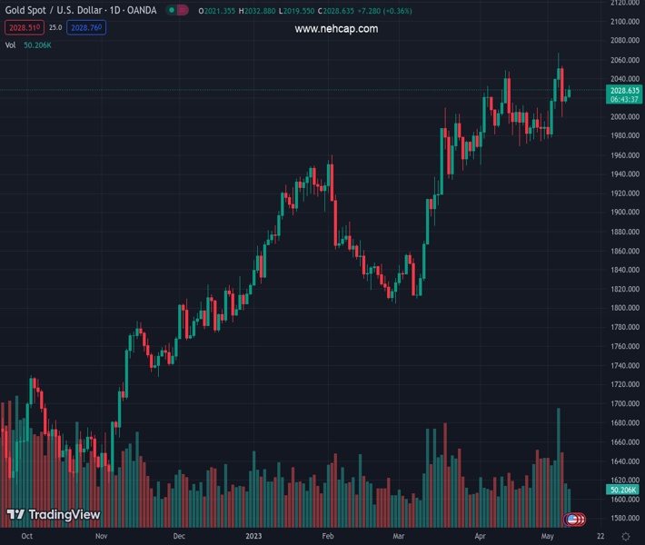The image size is (645, 545).
Task: Click the 2100.000 level on price scale
Action: coord(624,22)
